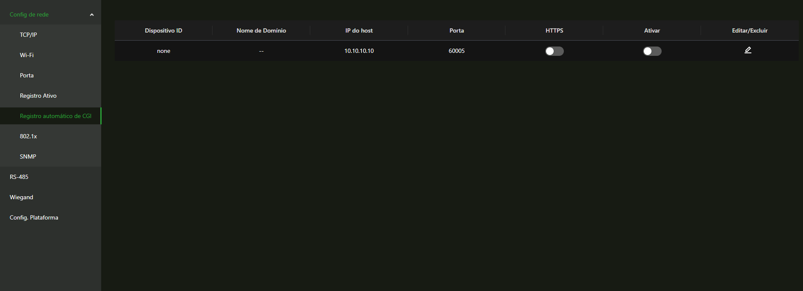Screen dimensions: 803x291
Task: Enable the Ativar switch
Action: [x=652, y=51]
